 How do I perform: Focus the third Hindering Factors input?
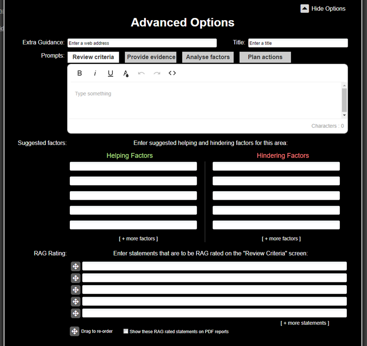coord(276,196)
